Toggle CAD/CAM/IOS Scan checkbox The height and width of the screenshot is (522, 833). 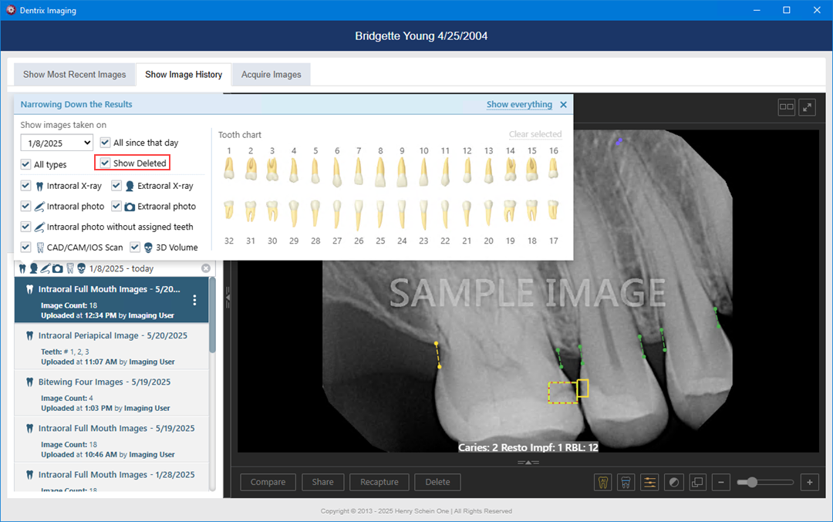25,248
